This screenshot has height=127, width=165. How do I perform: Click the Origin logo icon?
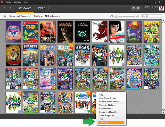point(2,2)
